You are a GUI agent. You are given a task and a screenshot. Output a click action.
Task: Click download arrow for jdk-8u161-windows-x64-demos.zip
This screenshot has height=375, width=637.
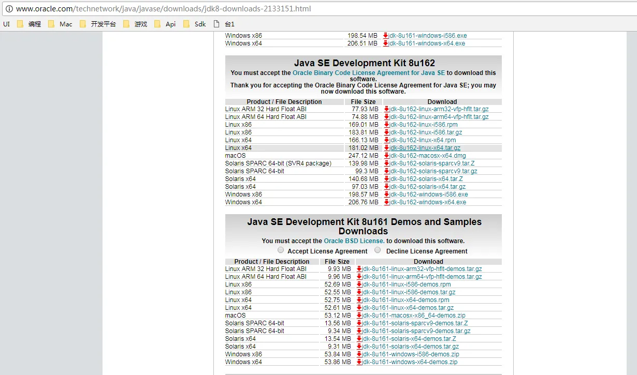point(359,362)
